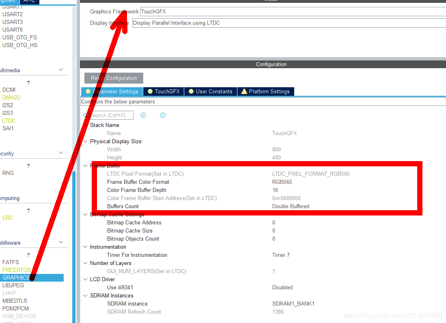Image resolution: width=446 pixels, height=323 pixels.
Task: Select the USART6 peripheral
Action: [x=13, y=30]
